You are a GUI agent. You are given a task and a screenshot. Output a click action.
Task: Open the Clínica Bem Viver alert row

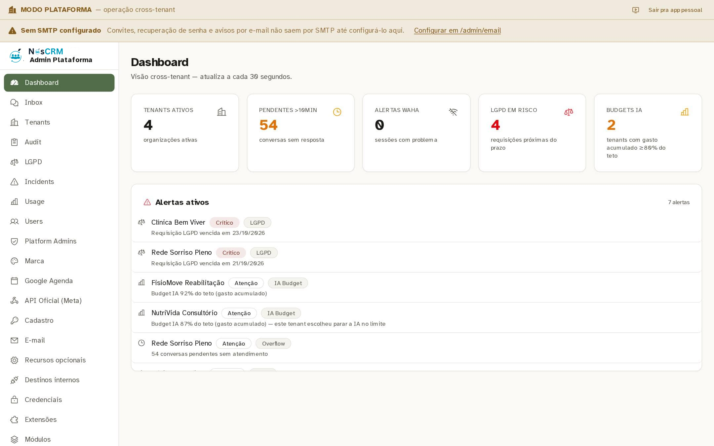[416, 227]
